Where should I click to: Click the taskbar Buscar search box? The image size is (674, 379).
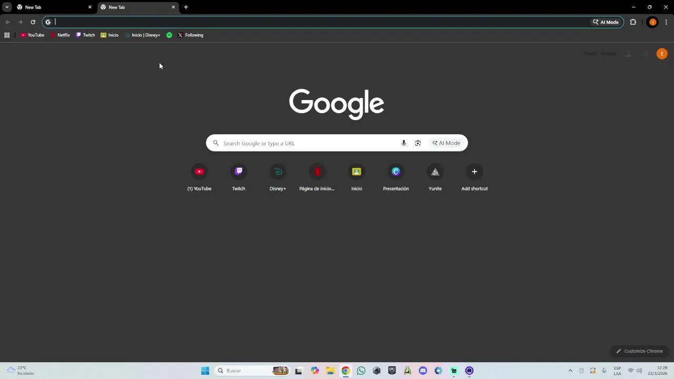(x=253, y=371)
